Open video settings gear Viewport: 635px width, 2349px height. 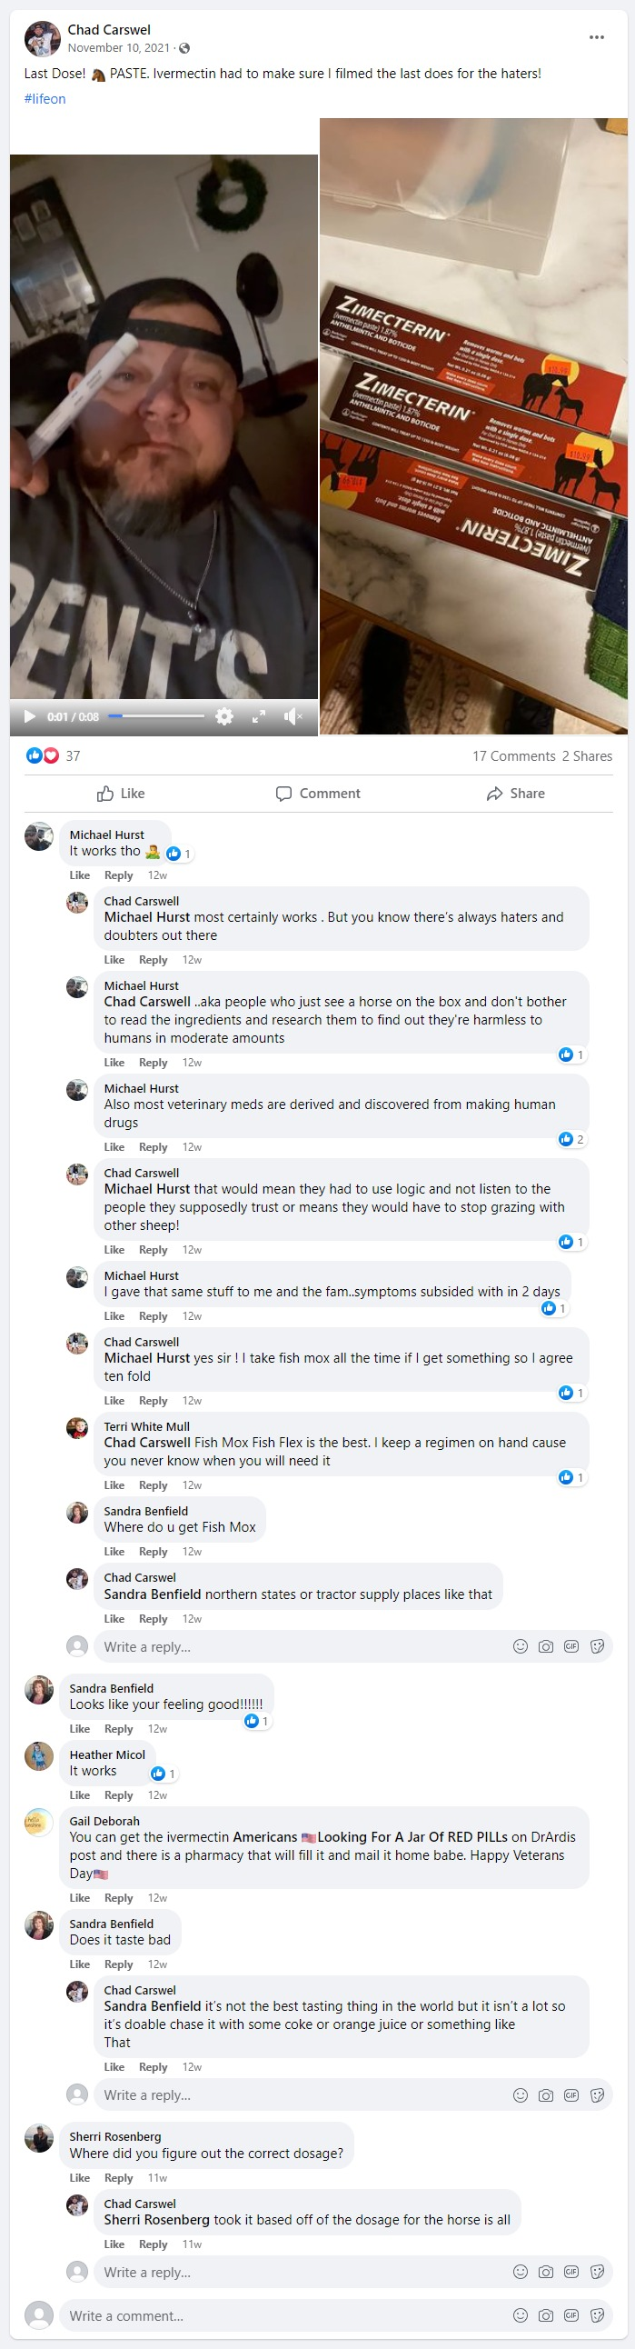(x=224, y=716)
